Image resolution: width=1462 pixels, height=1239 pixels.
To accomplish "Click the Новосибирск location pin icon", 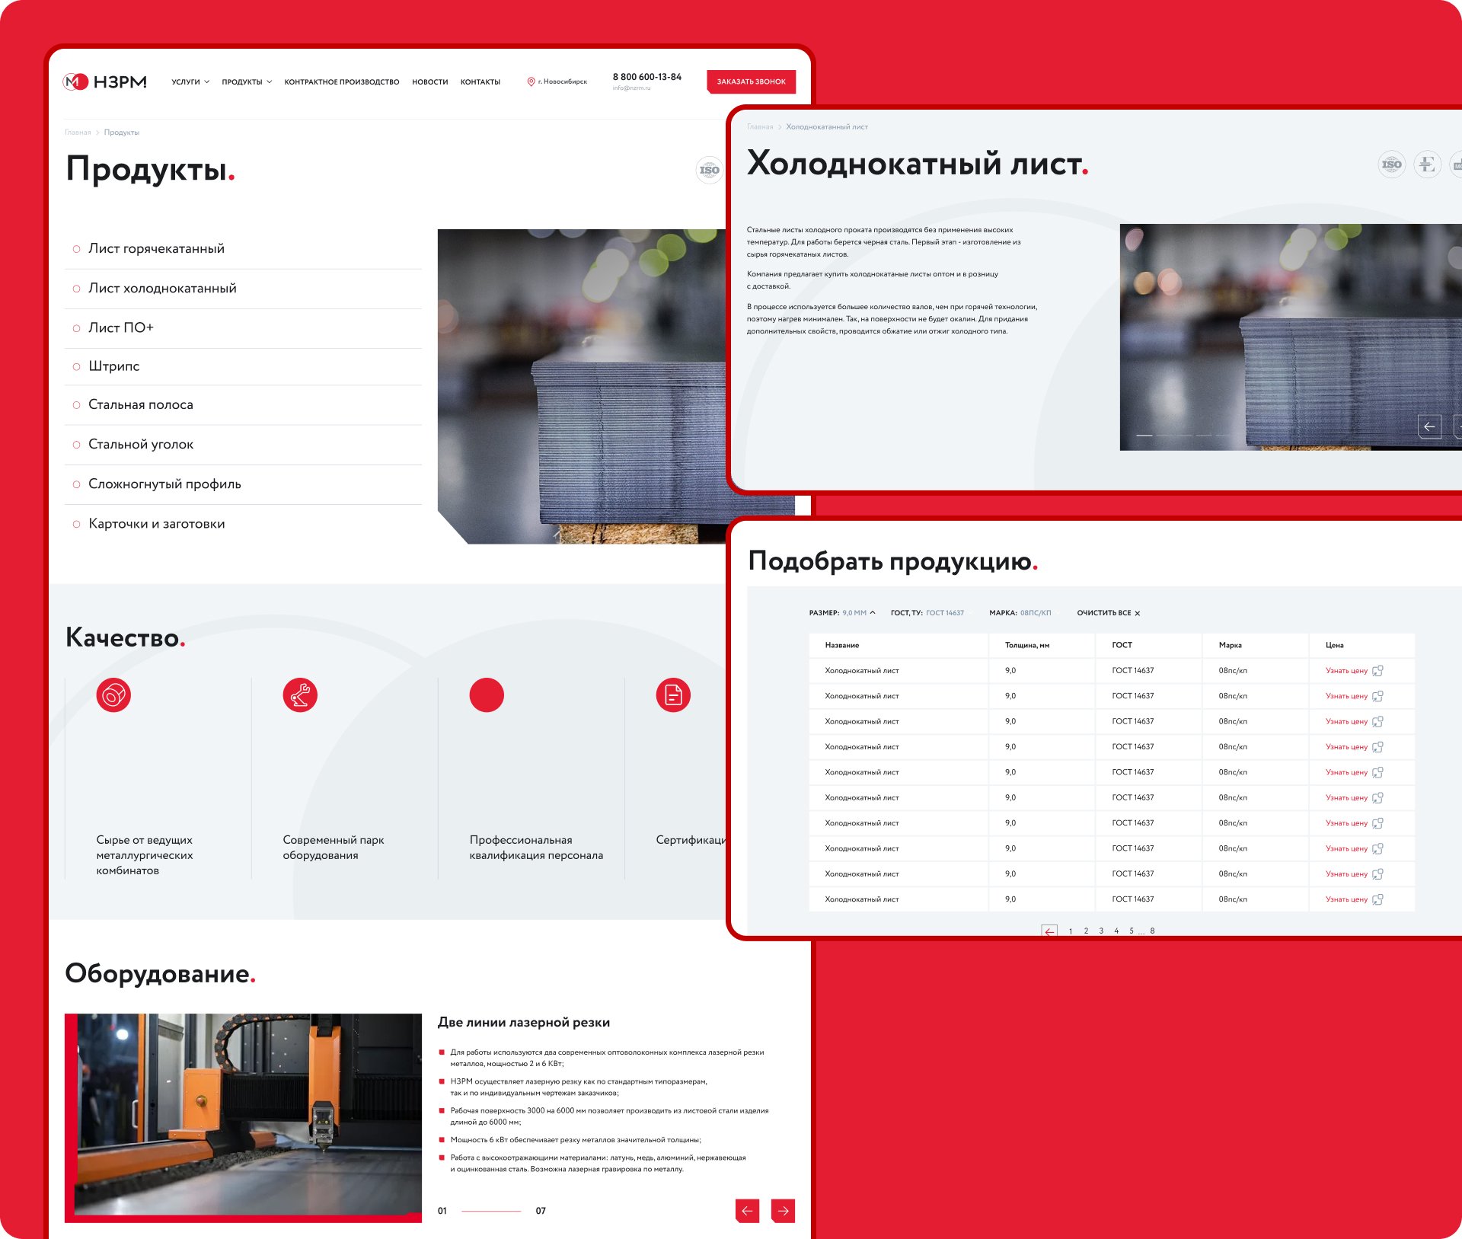I will [531, 81].
